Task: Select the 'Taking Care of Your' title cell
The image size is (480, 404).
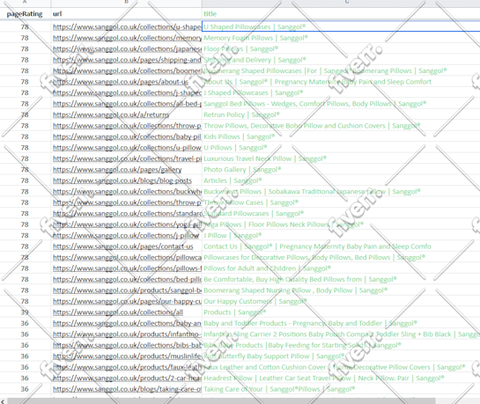Action: coord(341,389)
